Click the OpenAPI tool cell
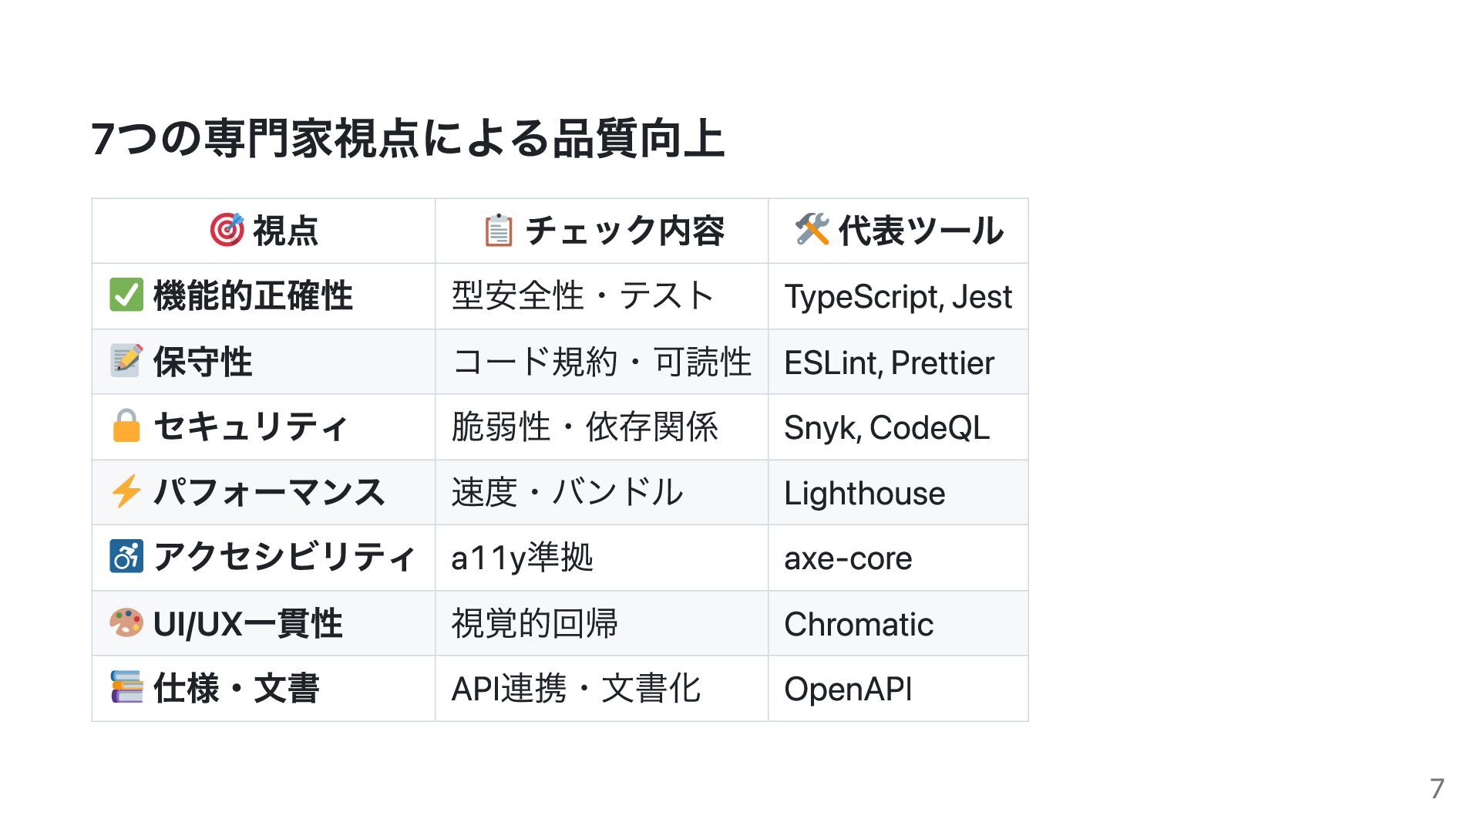 (898, 689)
